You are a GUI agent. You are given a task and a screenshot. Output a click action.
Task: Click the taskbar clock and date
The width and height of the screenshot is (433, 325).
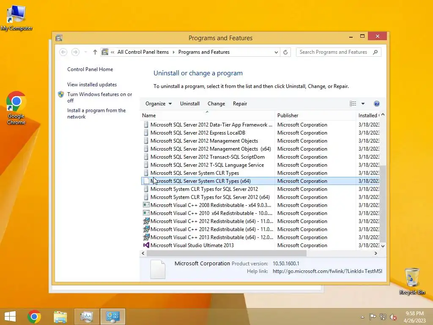click(414, 317)
